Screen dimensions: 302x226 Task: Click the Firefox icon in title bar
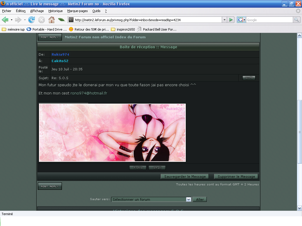click(x=3, y=4)
